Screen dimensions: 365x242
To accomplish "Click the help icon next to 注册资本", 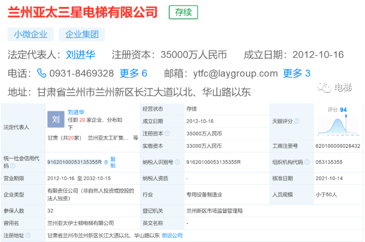I will [167, 133].
